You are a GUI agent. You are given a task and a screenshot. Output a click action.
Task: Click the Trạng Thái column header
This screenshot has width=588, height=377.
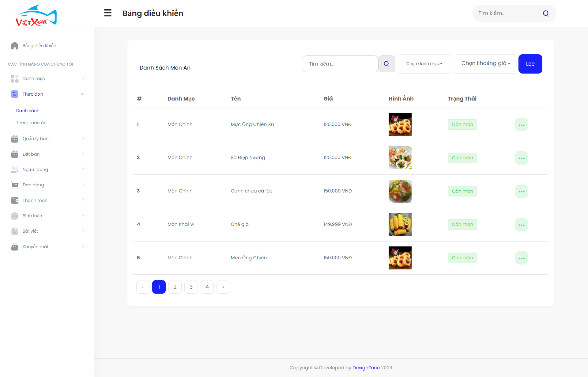462,99
